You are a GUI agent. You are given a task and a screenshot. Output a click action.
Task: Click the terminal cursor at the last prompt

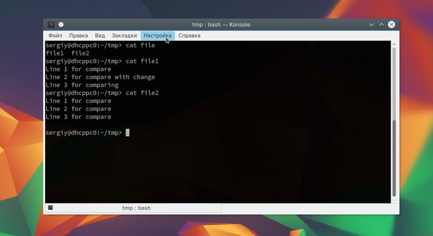127,133
